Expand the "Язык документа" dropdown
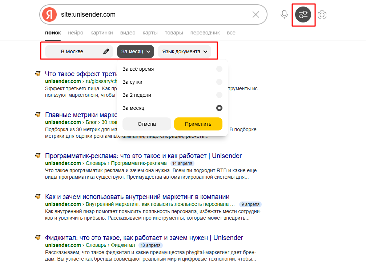 pyautogui.click(x=184, y=51)
